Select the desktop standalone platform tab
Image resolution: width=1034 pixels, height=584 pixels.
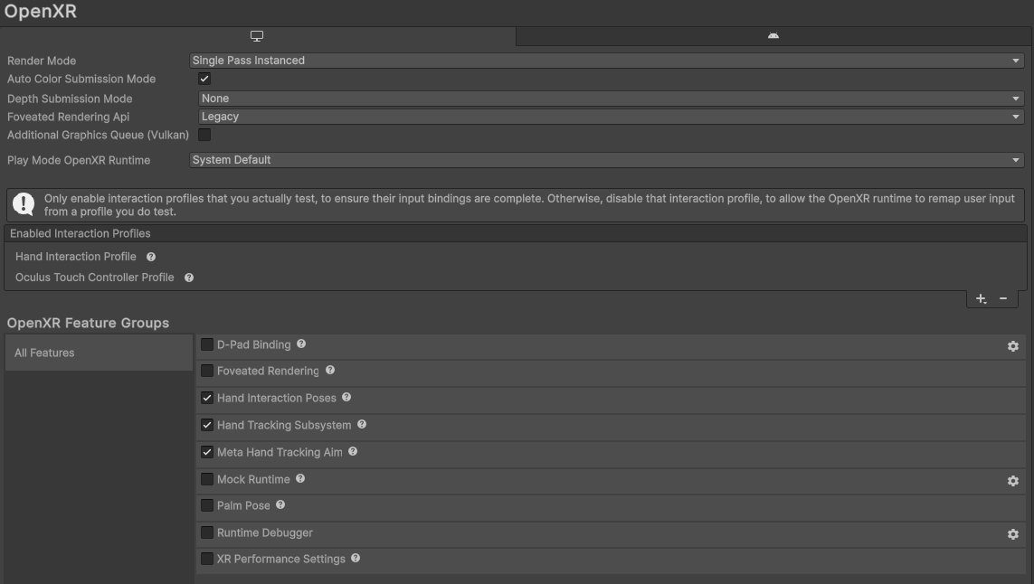[257, 36]
